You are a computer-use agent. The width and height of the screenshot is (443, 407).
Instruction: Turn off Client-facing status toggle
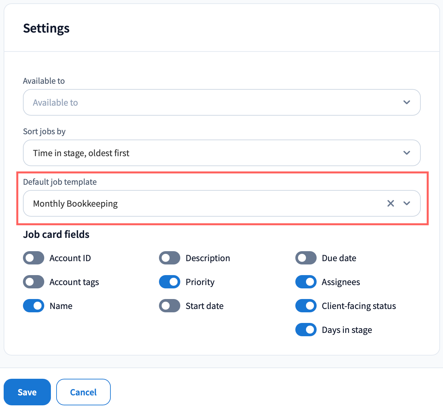point(306,306)
